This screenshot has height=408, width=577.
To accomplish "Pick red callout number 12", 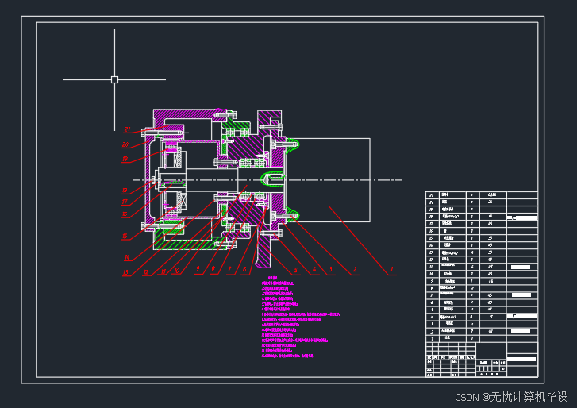I will click(147, 272).
